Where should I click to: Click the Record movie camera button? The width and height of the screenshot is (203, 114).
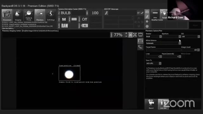151,104
